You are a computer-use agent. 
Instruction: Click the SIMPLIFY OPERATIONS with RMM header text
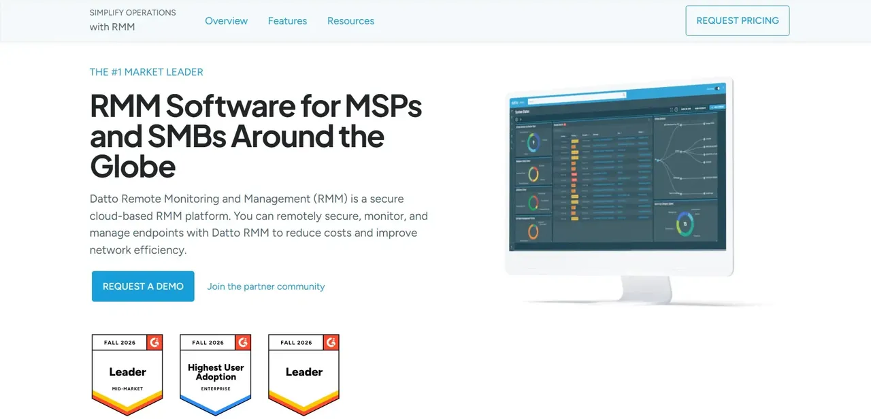coord(133,20)
